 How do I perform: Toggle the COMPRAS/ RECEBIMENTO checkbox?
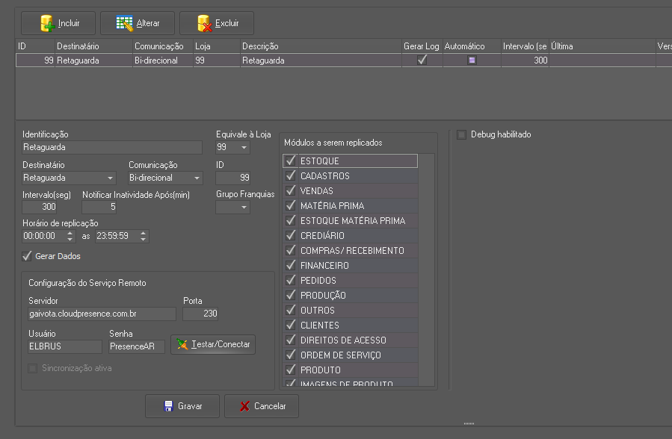point(291,250)
